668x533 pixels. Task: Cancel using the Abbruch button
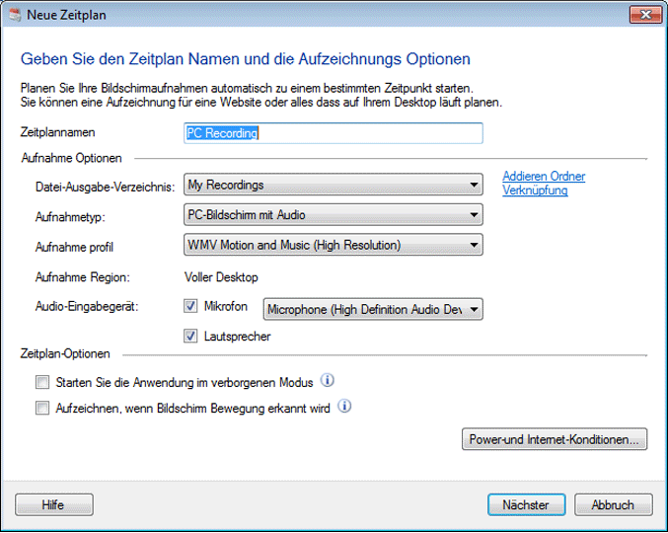click(x=613, y=504)
